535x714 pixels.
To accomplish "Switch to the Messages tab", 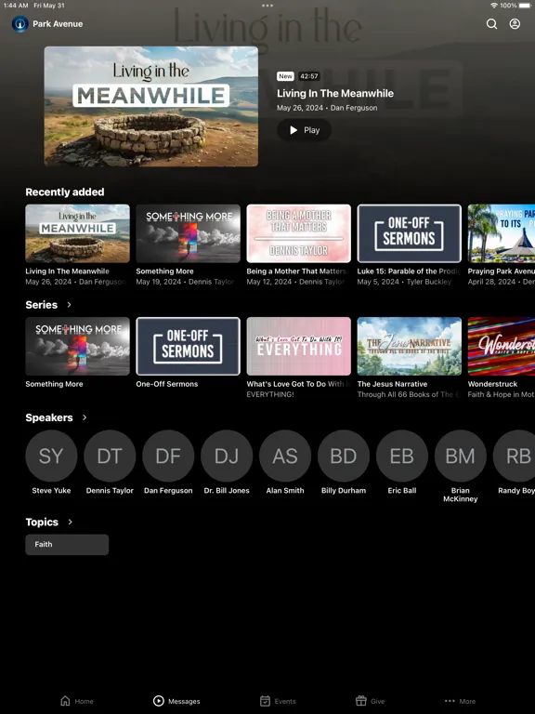I will [x=176, y=701].
